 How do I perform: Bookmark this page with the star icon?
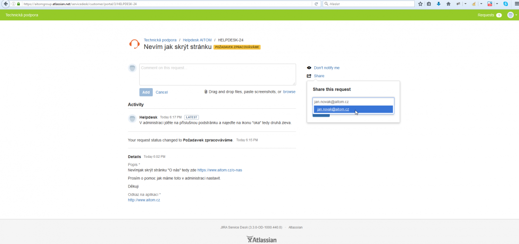coord(420,4)
